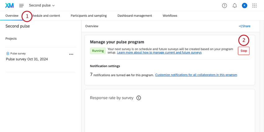Screen dimensions: 264x132
Task: Open Learn more about managing surveys link
Action: [159, 53]
